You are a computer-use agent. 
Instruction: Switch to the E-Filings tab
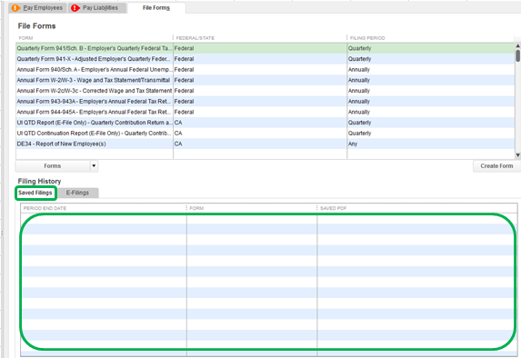(x=77, y=193)
